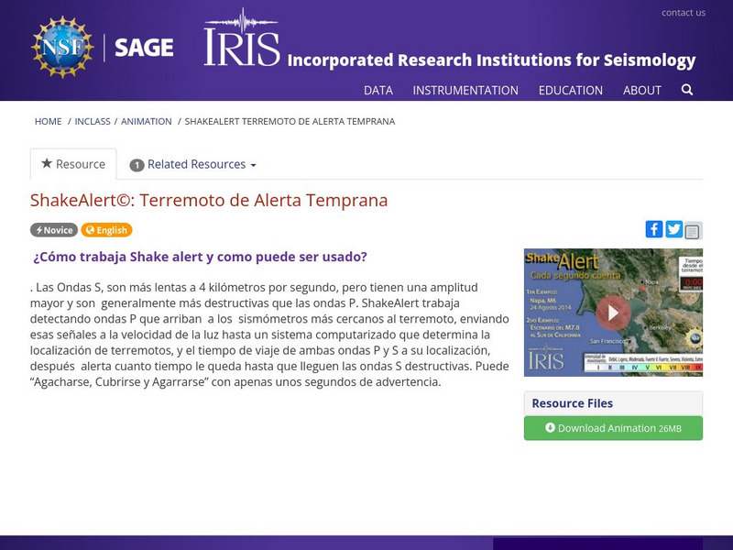
Task: Open the search magnifier icon
Action: (686, 90)
